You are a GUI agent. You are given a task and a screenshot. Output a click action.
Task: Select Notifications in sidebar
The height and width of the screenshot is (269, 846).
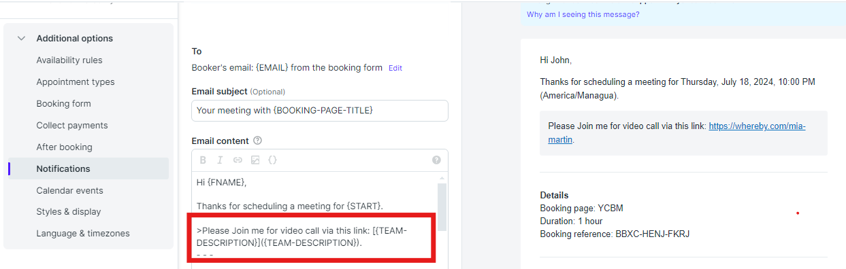click(88, 168)
